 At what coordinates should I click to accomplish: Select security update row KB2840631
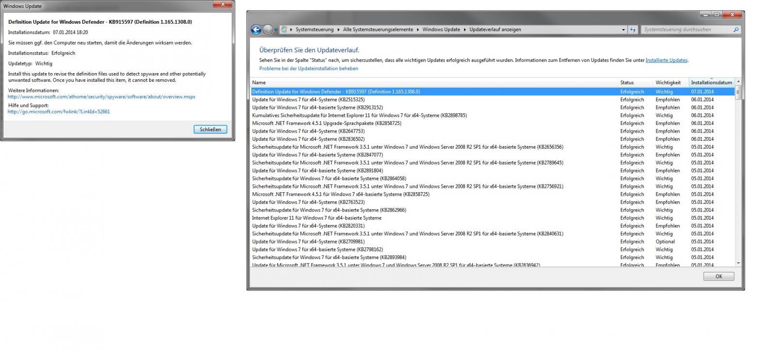coord(493,234)
